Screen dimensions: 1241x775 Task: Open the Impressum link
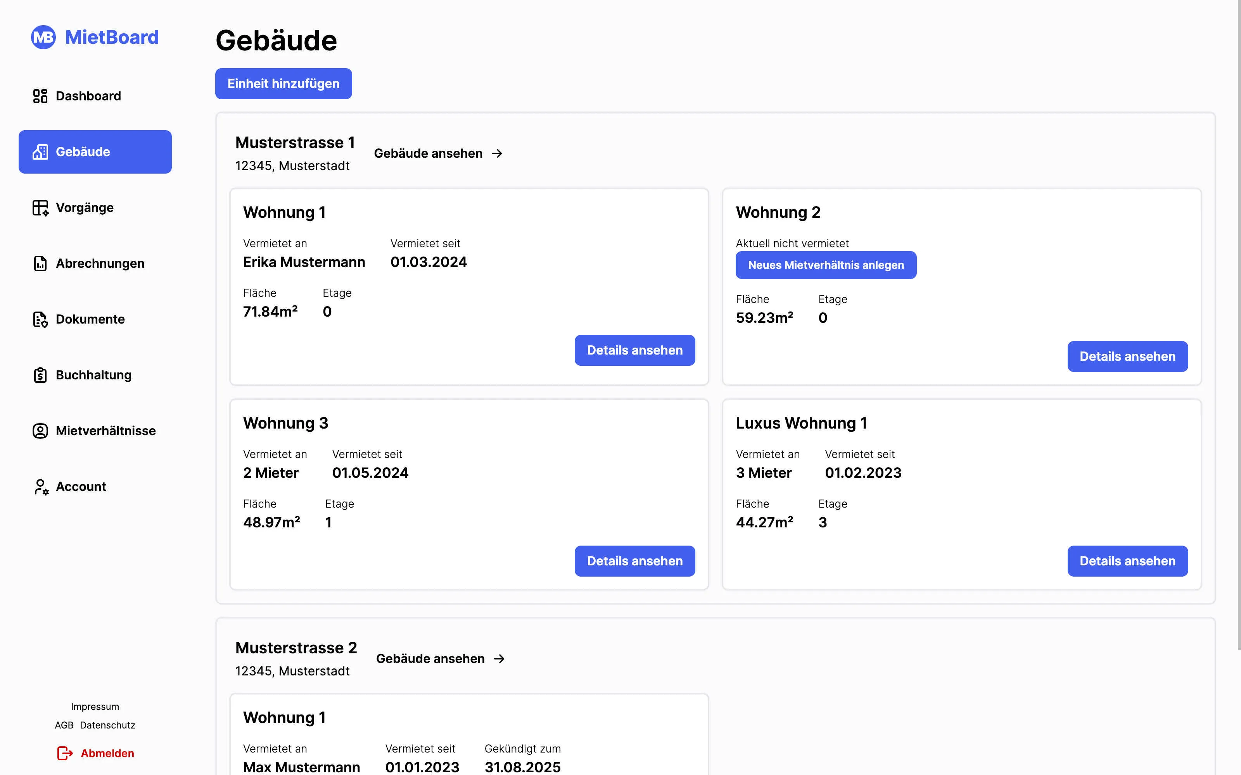coord(95,706)
